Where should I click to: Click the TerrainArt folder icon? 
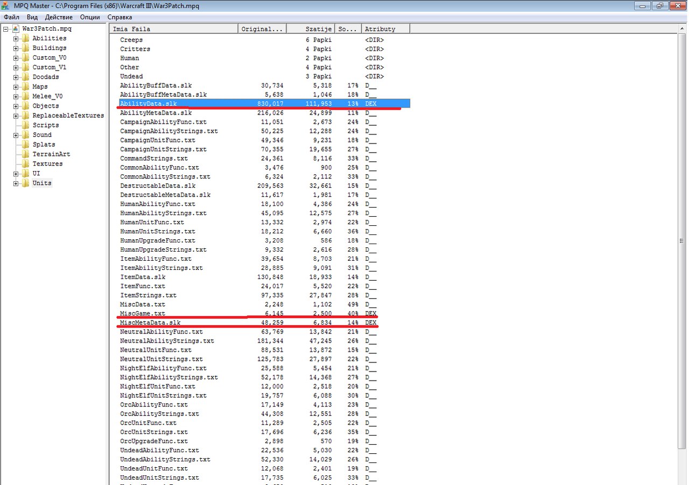25,154
